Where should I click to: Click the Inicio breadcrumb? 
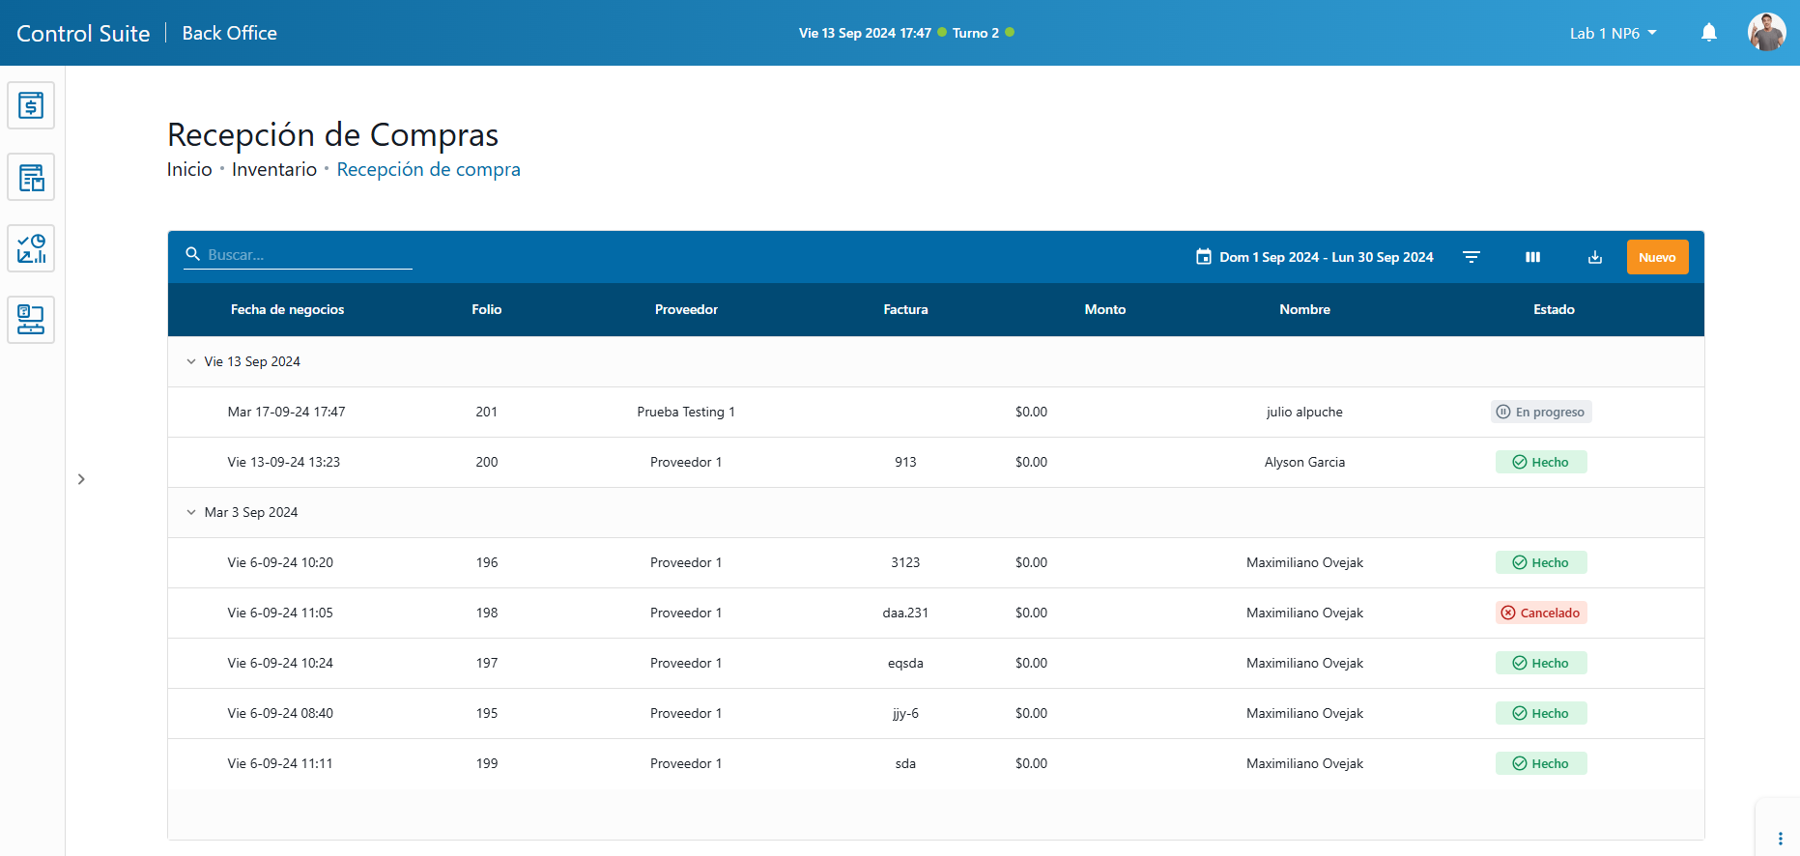[189, 169]
